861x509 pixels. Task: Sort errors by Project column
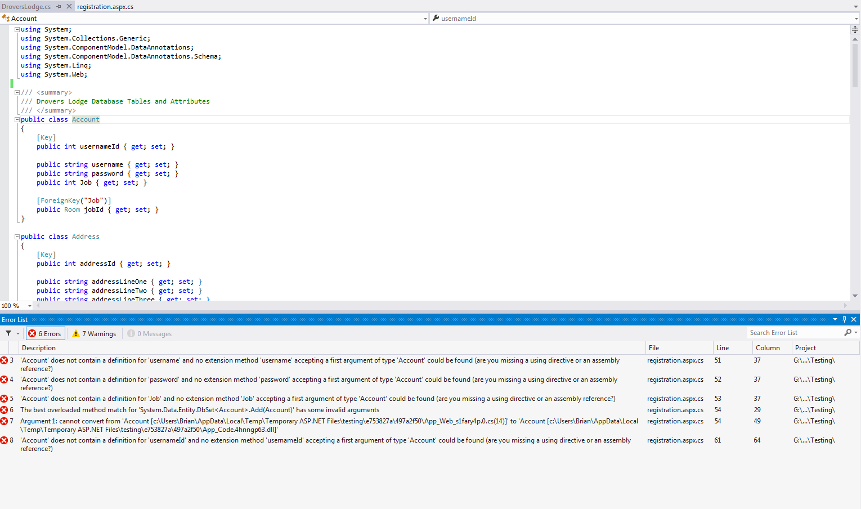(826, 348)
